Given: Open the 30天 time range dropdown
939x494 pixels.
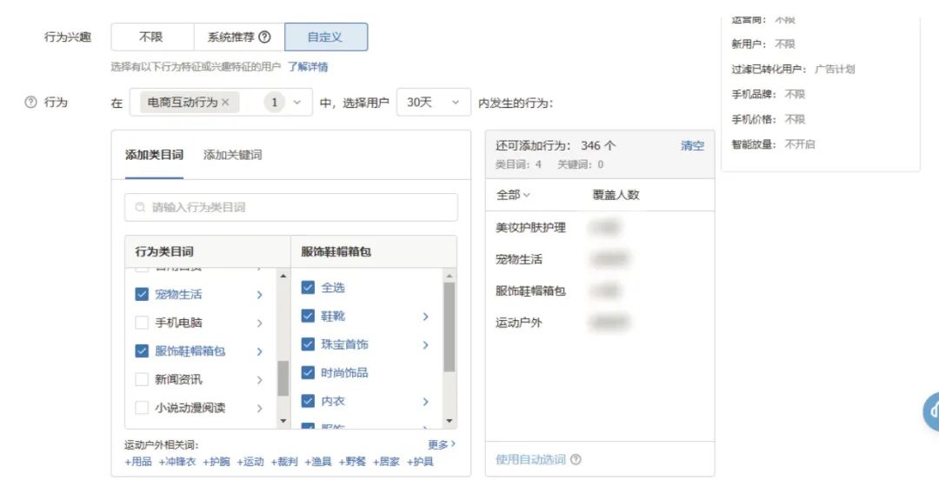Looking at the screenshot, I should tap(434, 103).
